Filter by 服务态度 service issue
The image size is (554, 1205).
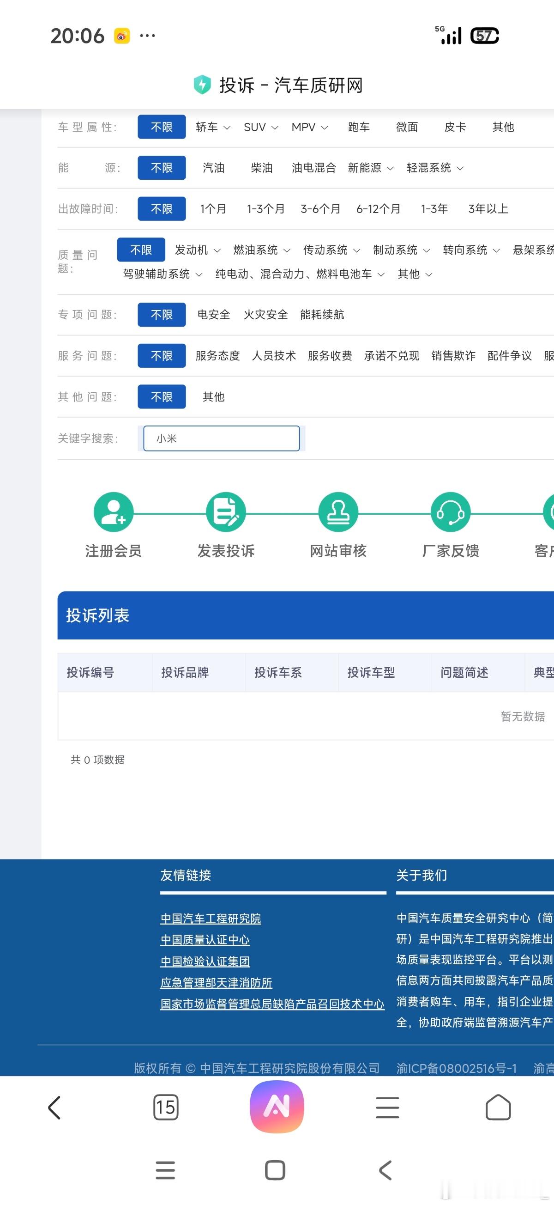pyautogui.click(x=217, y=355)
